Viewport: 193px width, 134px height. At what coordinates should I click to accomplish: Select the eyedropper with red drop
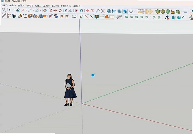tap(167, 18)
